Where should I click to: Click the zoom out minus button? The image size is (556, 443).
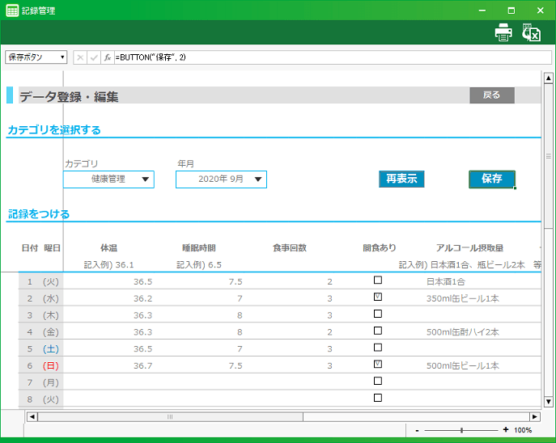[x=418, y=430]
